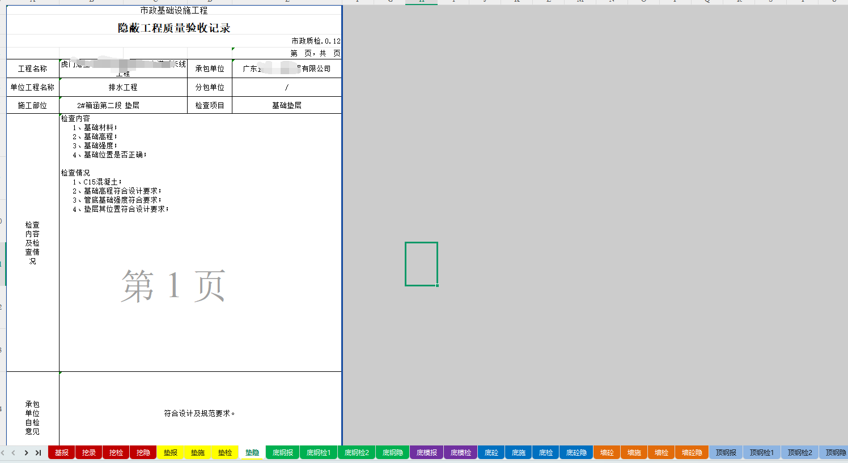Screen dimensions: 848x463
Task: Select the 挖隐 sheet tab
Action: tap(143, 453)
